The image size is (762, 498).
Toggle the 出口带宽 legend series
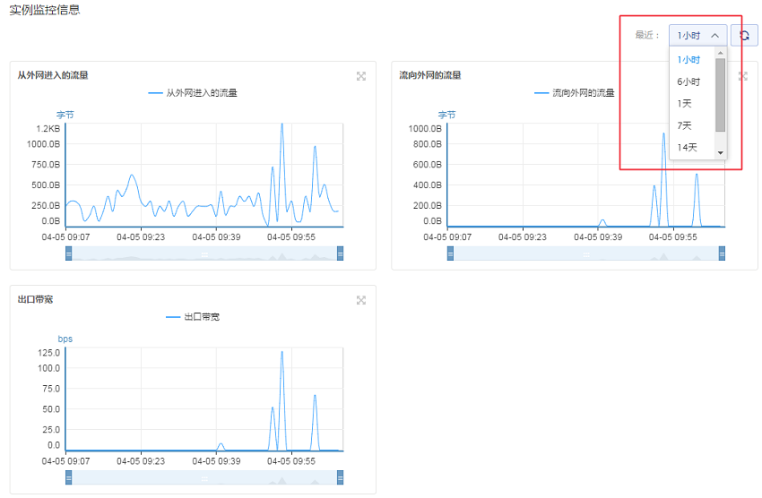tap(193, 317)
